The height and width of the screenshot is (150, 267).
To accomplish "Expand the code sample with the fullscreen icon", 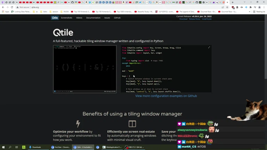I will click(209, 48).
